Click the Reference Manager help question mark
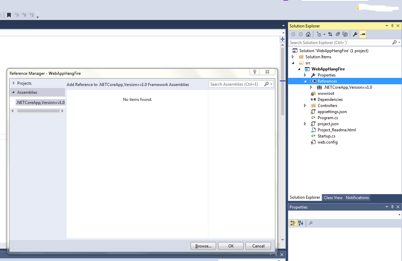 click(x=255, y=72)
